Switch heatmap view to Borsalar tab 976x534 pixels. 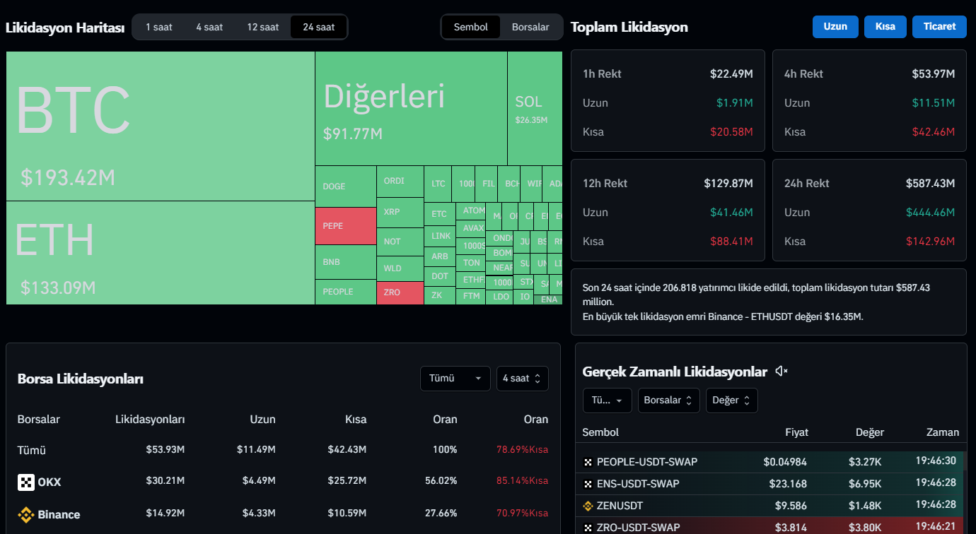click(x=530, y=27)
